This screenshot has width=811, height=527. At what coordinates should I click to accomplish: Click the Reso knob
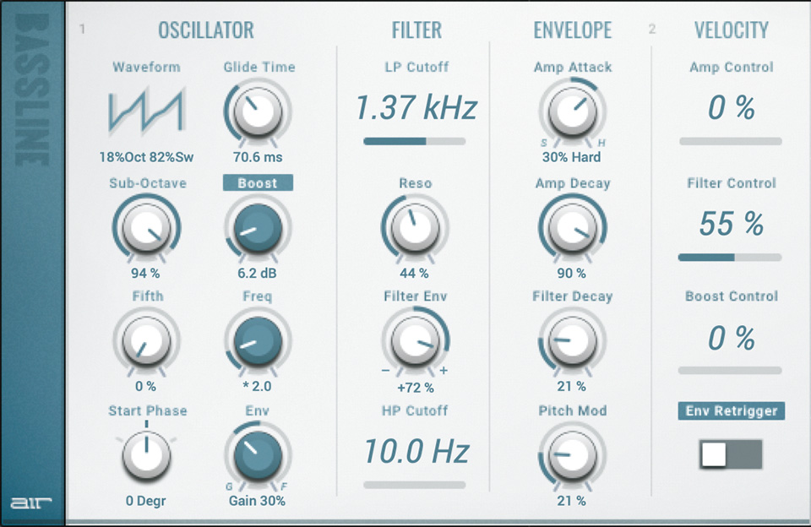pyautogui.click(x=415, y=227)
